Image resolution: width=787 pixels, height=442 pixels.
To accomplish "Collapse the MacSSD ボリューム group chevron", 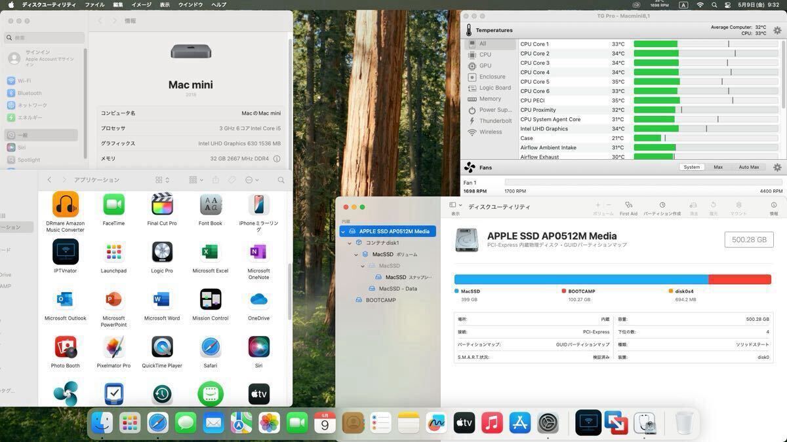I will click(x=356, y=254).
